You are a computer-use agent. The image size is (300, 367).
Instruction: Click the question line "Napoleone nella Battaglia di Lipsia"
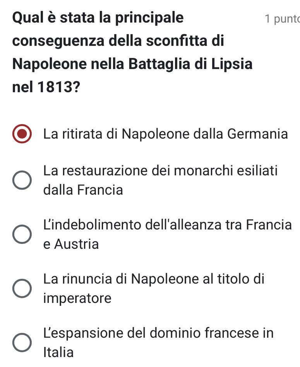(132, 64)
